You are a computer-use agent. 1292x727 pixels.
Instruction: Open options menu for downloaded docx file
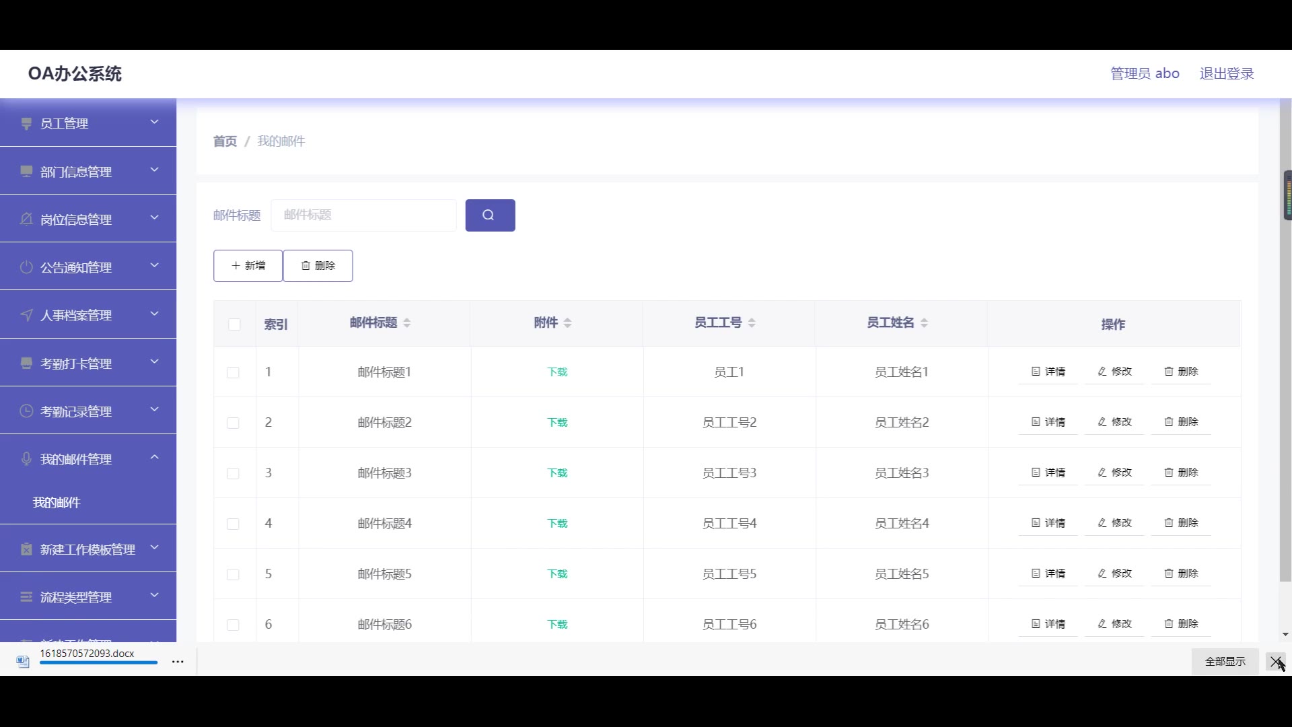pos(178,662)
